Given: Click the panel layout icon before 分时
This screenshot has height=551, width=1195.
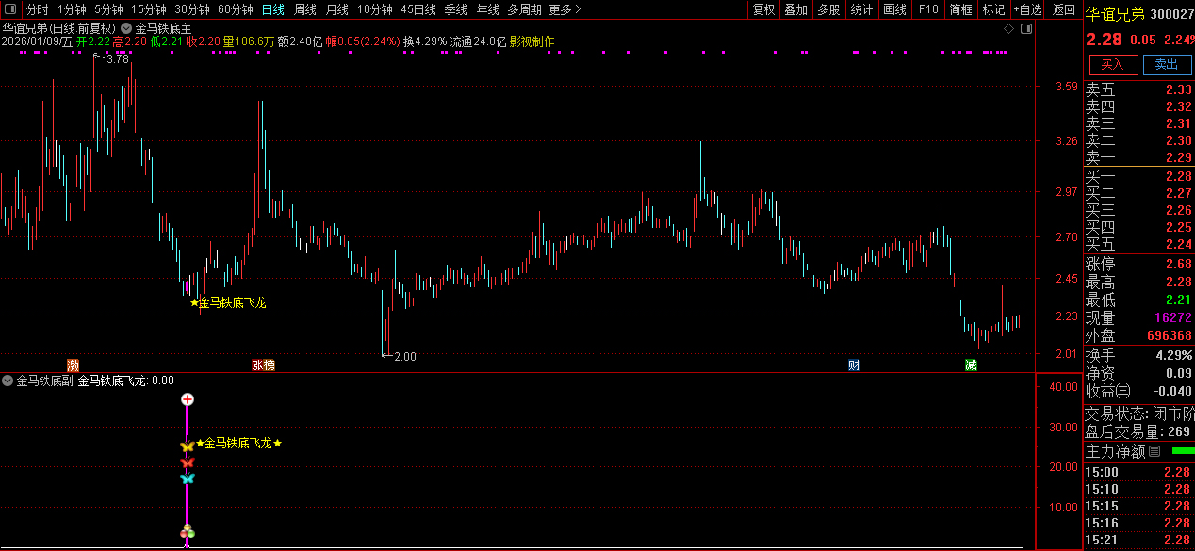Looking at the screenshot, I should (12, 9).
